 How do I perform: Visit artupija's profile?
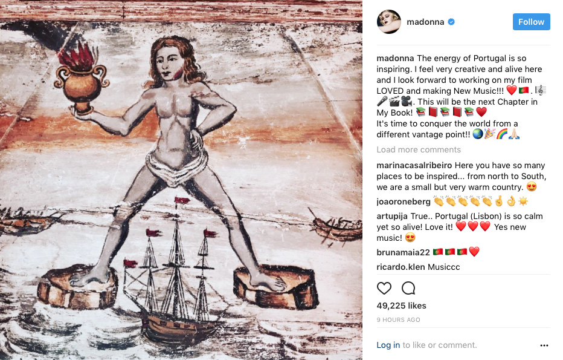(391, 216)
